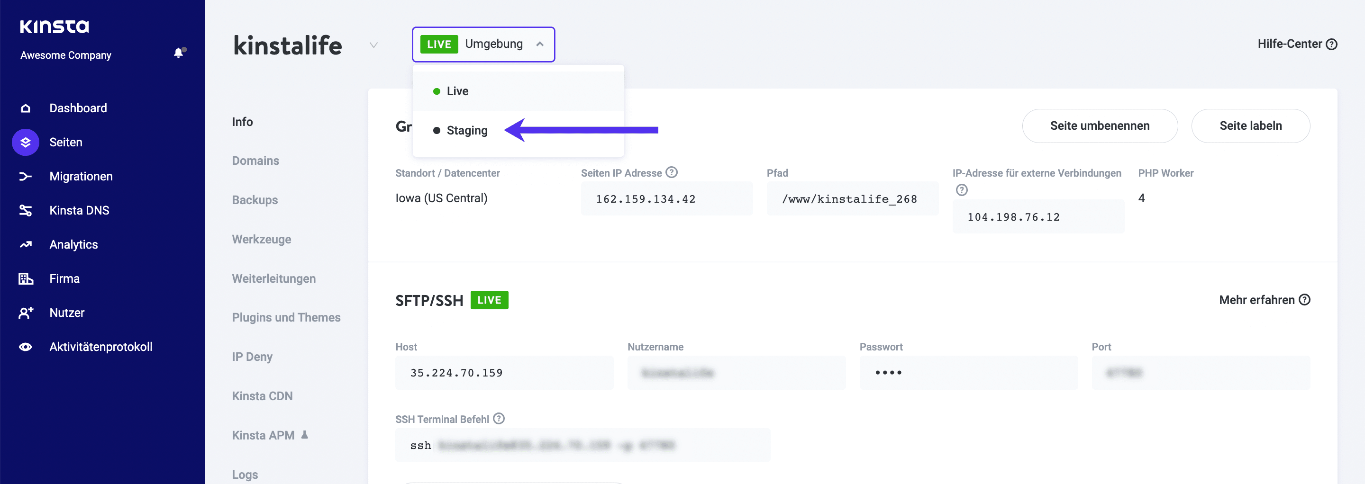Open the Dashboard from the sidebar
This screenshot has height=484, width=1365.
coord(77,108)
